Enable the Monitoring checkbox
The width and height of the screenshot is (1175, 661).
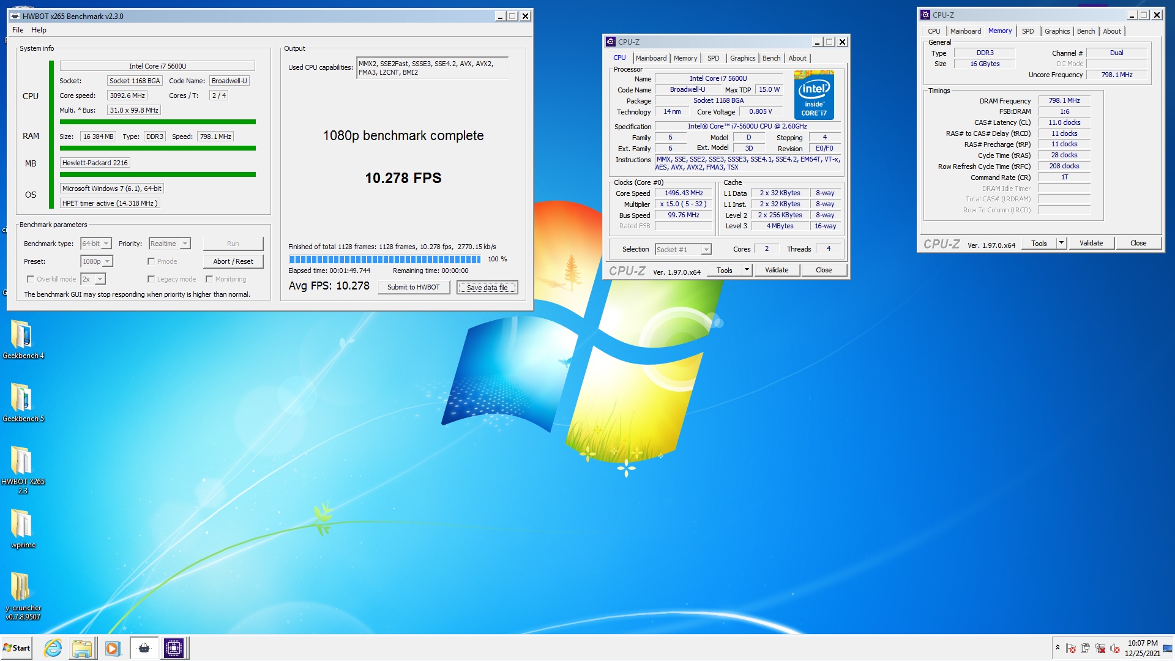point(209,279)
